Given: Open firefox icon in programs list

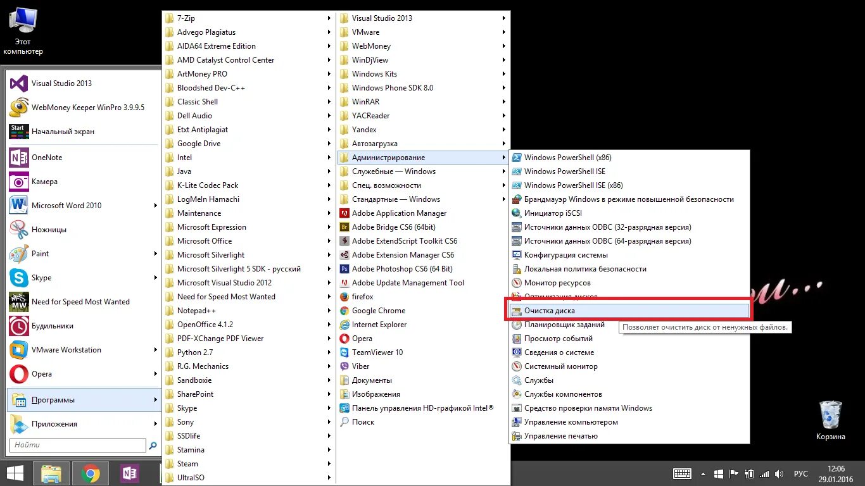Looking at the screenshot, I should (344, 297).
